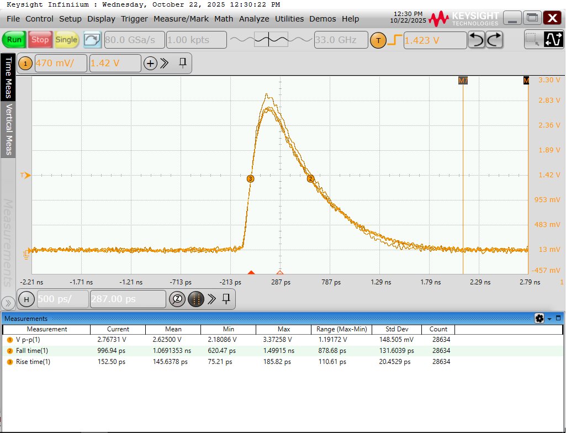Image resolution: width=571 pixels, height=433 pixels.
Task: Expand the channel toolbar double chevron
Action: 165,64
